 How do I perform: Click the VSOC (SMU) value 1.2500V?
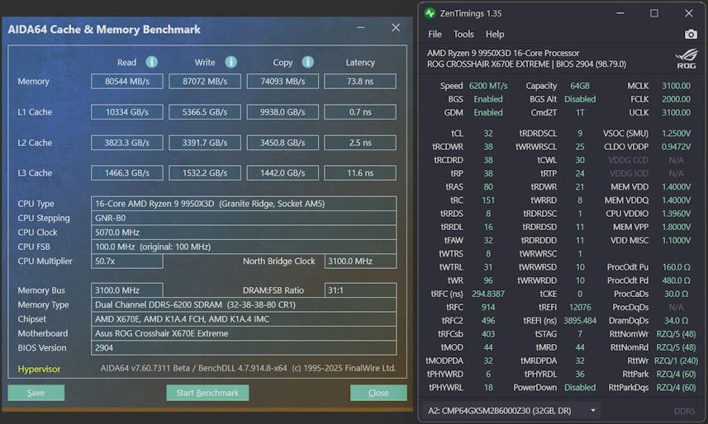(x=676, y=134)
